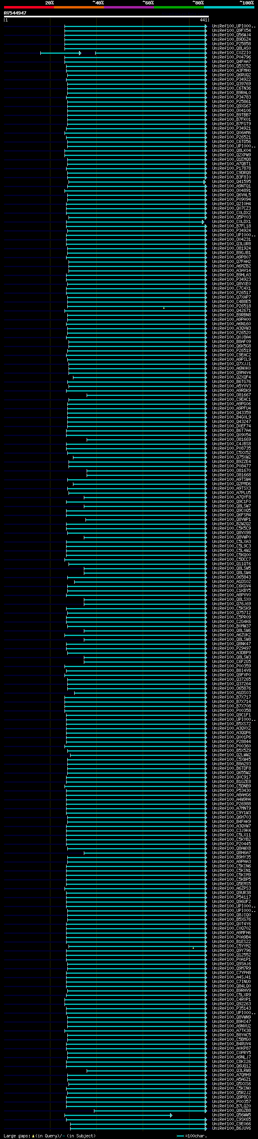Select hit UniRef100_A3FMH0

pyautogui.click(x=231, y=70)
